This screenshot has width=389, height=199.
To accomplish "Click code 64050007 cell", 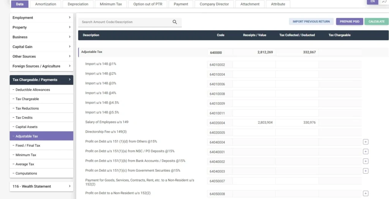I will (220, 181).
